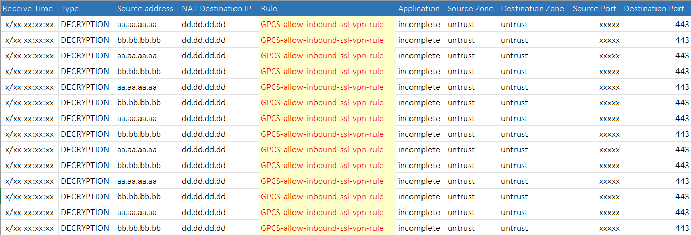Image resolution: width=691 pixels, height=235 pixels.
Task: Select the Source Zone column header
Action: click(x=470, y=8)
